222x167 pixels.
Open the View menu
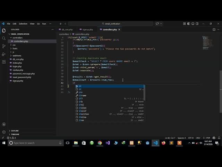click(x=32, y=24)
